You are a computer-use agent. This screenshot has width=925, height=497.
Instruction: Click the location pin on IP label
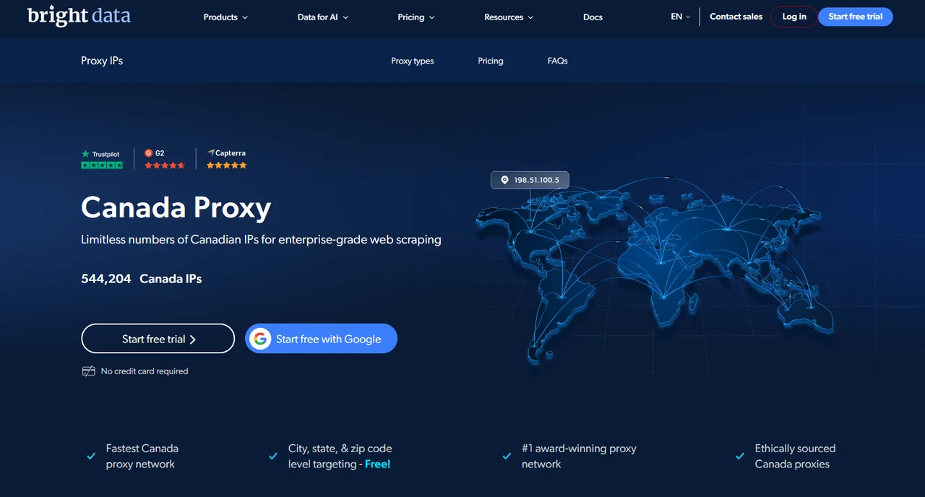[504, 180]
